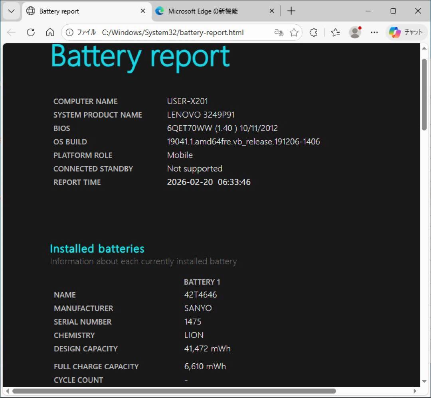Click the SYSTEM PRODUCT NAME label
The image size is (431, 398).
pos(98,115)
